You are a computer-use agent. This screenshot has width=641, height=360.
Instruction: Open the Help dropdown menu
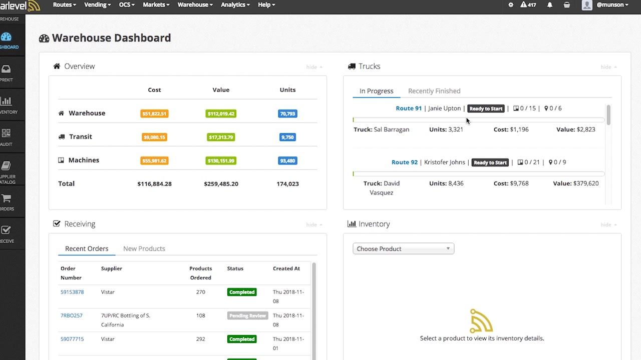coord(266,5)
